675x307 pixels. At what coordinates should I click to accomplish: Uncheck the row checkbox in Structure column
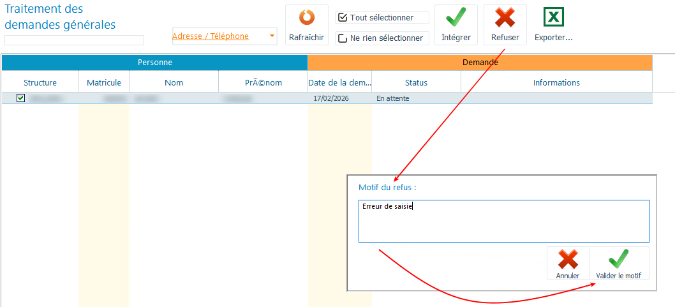point(20,98)
